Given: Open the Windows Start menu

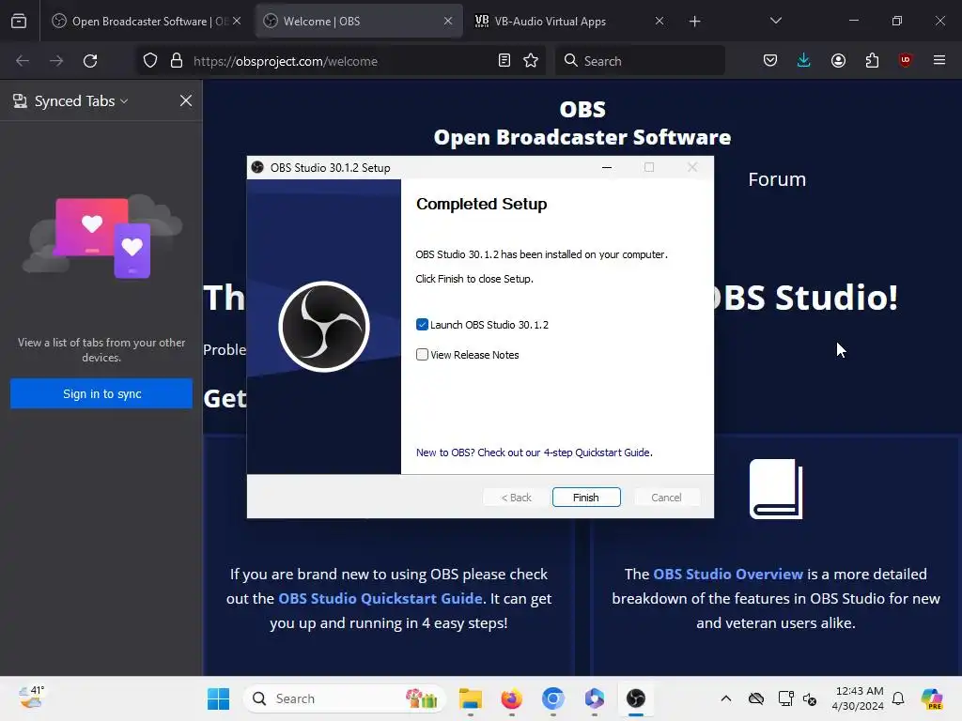Looking at the screenshot, I should click(218, 698).
